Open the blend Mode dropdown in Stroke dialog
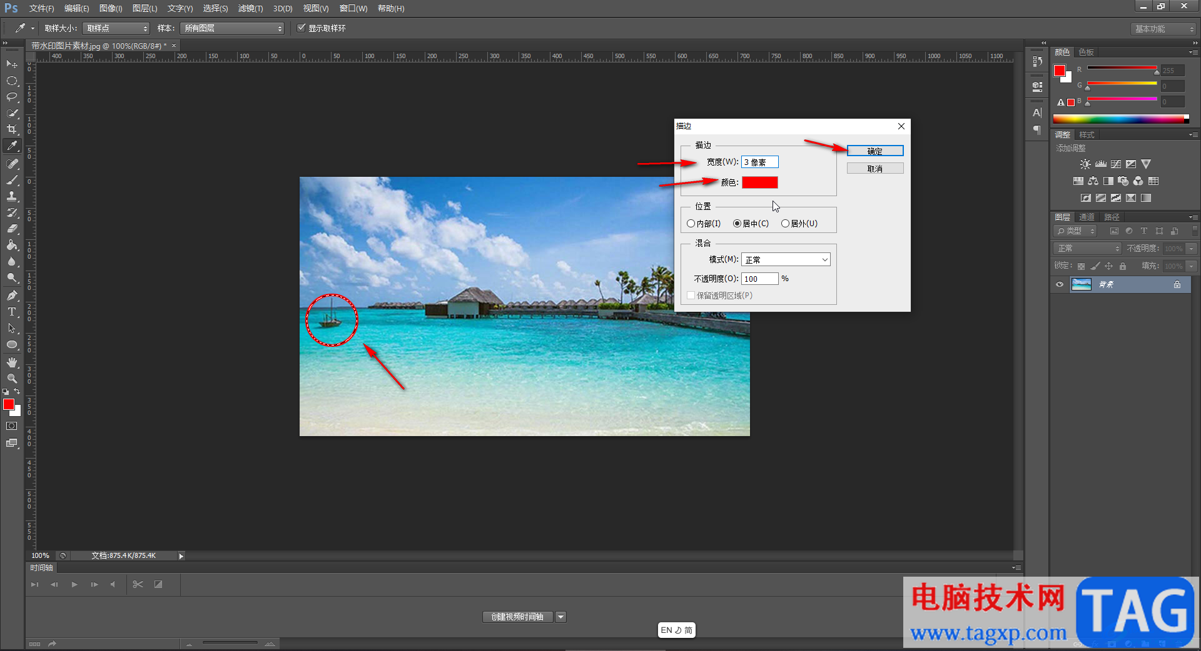The height and width of the screenshot is (651, 1201). tap(786, 259)
